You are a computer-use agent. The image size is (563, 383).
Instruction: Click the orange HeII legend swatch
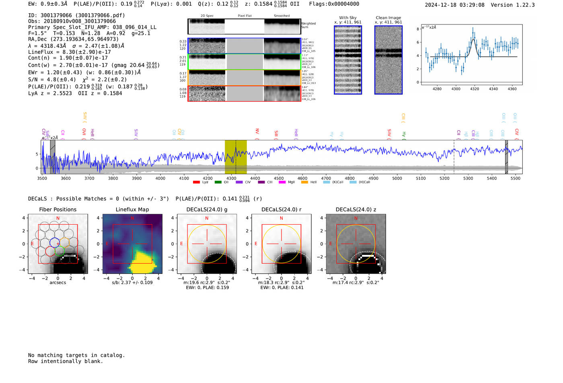click(x=304, y=182)
